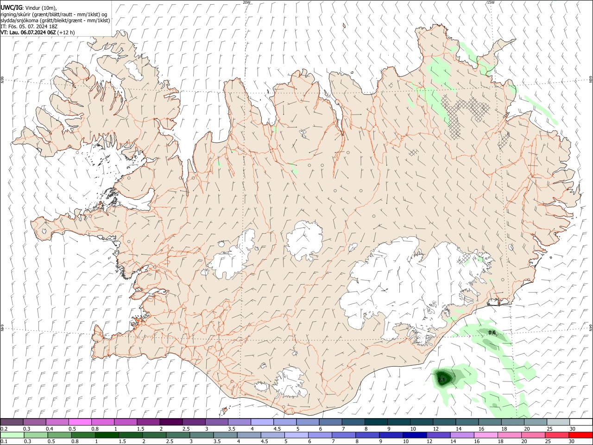Select the 'VT: Lau. 06.07.2024 06Z' valid-time line
The height and width of the screenshot is (445, 593).
coord(38,32)
